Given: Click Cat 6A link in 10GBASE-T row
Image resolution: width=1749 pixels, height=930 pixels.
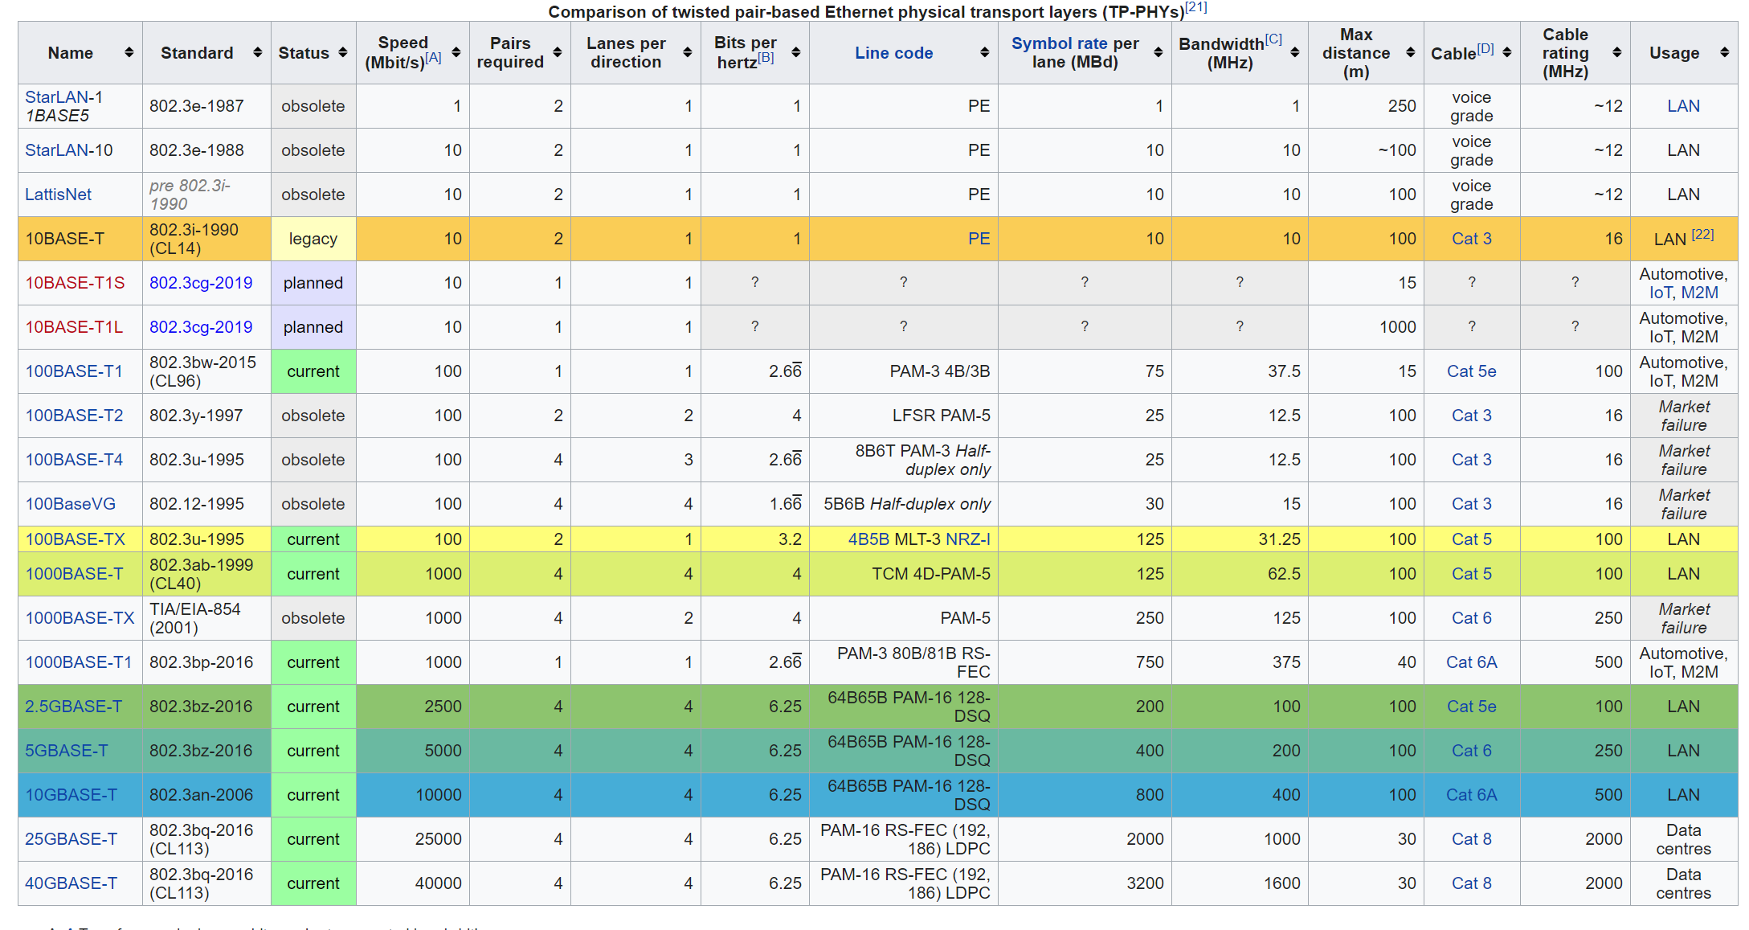Looking at the screenshot, I should click(1471, 795).
